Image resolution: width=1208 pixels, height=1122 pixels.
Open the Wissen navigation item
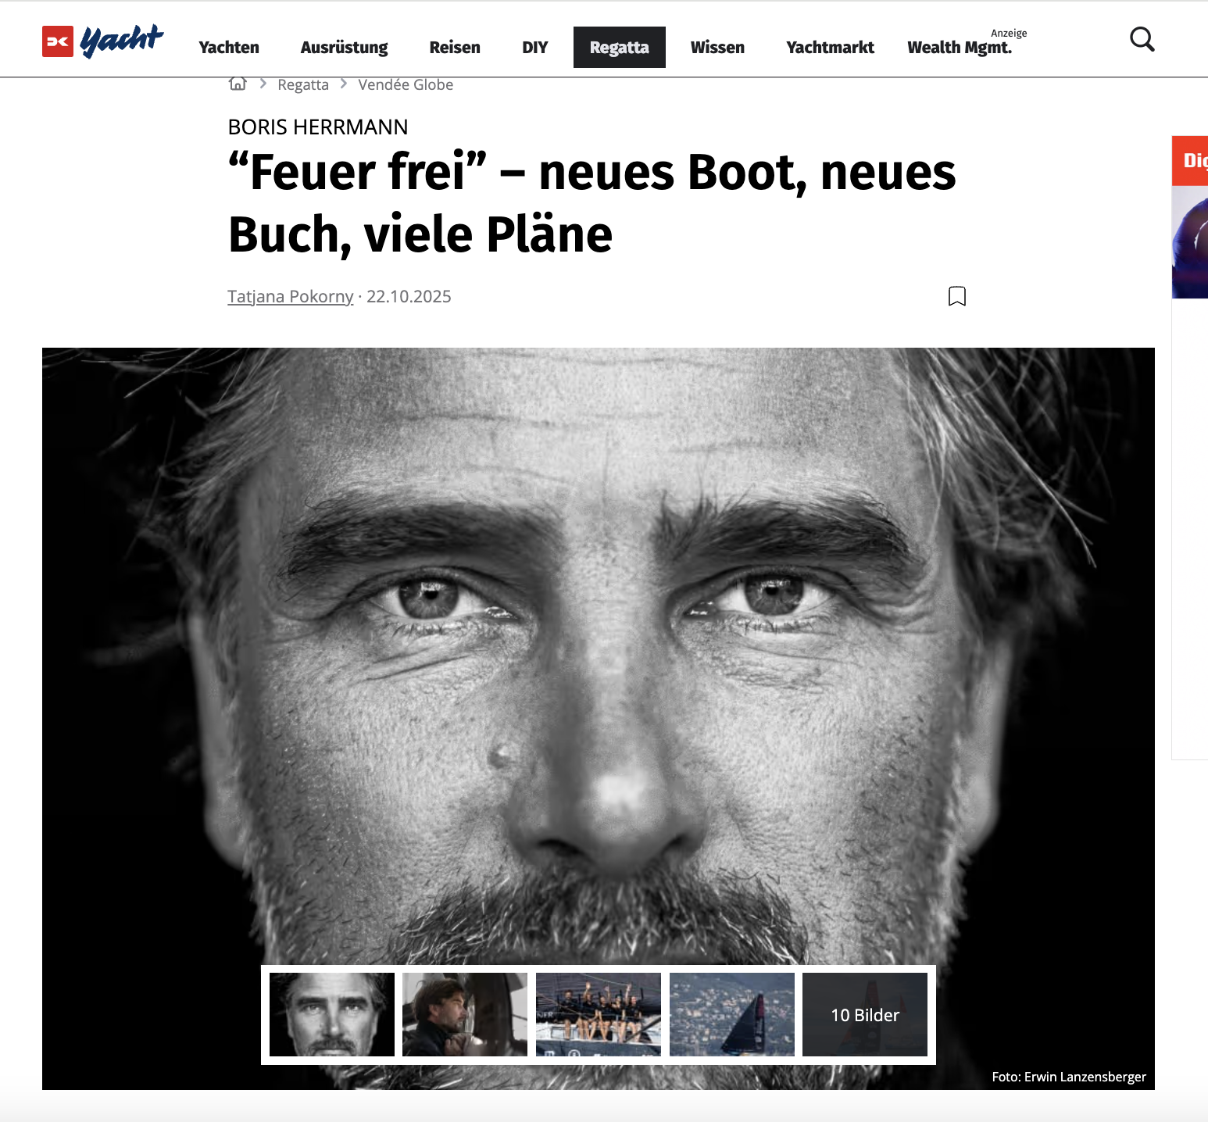pyautogui.click(x=717, y=48)
